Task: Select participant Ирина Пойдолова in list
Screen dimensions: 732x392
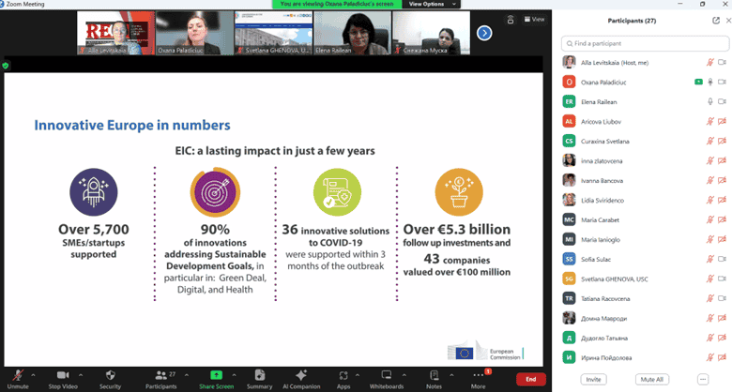Action: 645,357
